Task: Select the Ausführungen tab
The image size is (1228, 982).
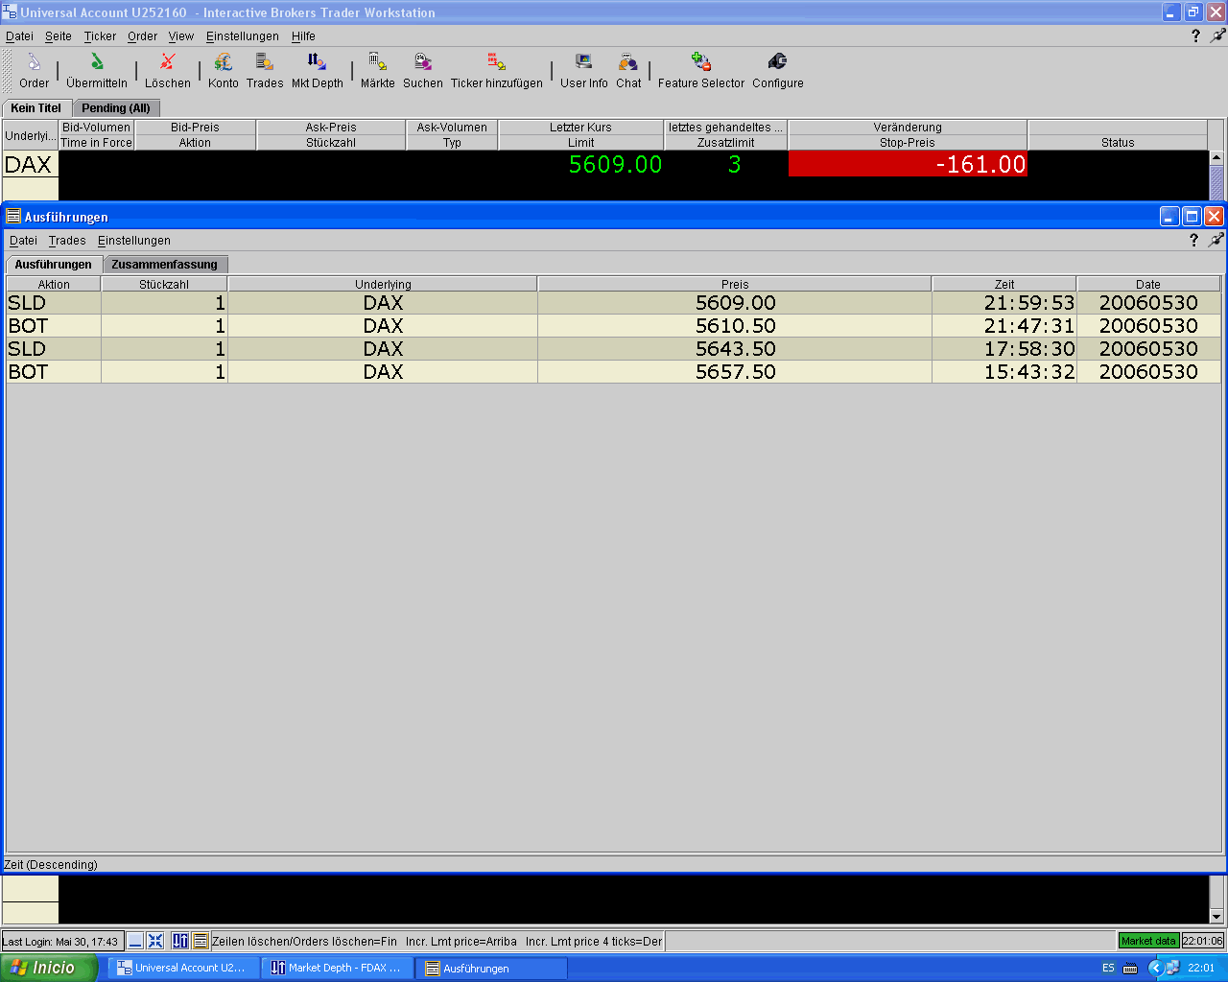Action: pyautogui.click(x=54, y=265)
